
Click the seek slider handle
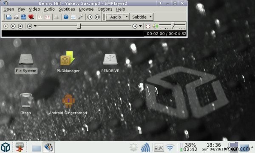[x=79, y=26]
